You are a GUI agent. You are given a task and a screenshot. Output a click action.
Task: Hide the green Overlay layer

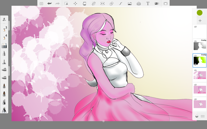point(195,56)
